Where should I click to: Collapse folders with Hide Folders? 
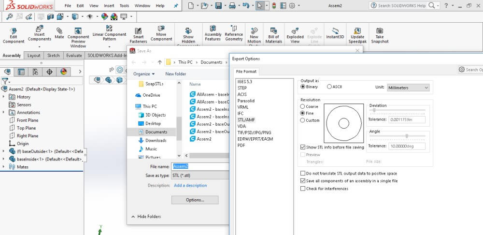tap(146, 217)
